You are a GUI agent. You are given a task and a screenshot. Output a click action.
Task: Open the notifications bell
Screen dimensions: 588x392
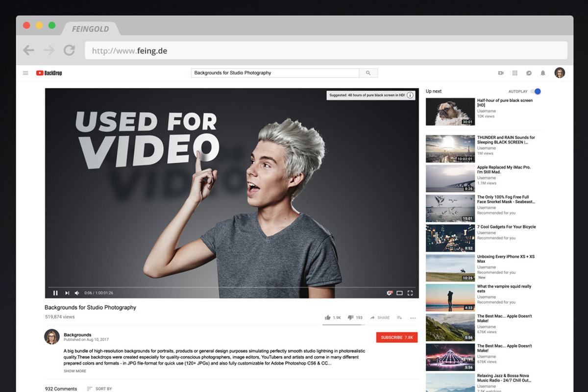click(x=543, y=73)
